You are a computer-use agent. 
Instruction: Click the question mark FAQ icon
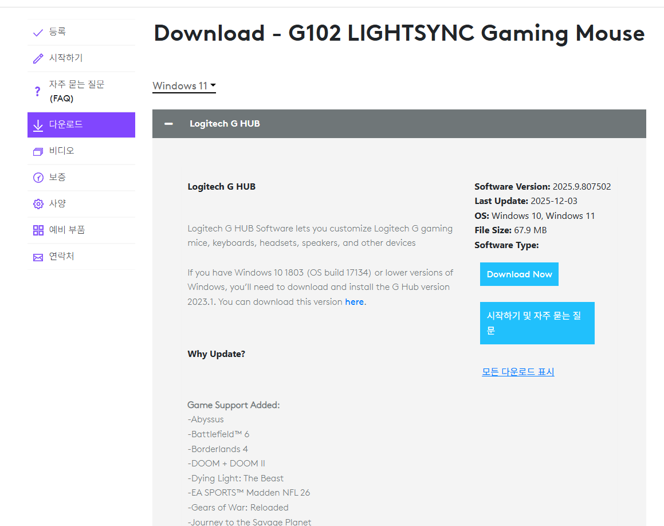click(x=38, y=91)
